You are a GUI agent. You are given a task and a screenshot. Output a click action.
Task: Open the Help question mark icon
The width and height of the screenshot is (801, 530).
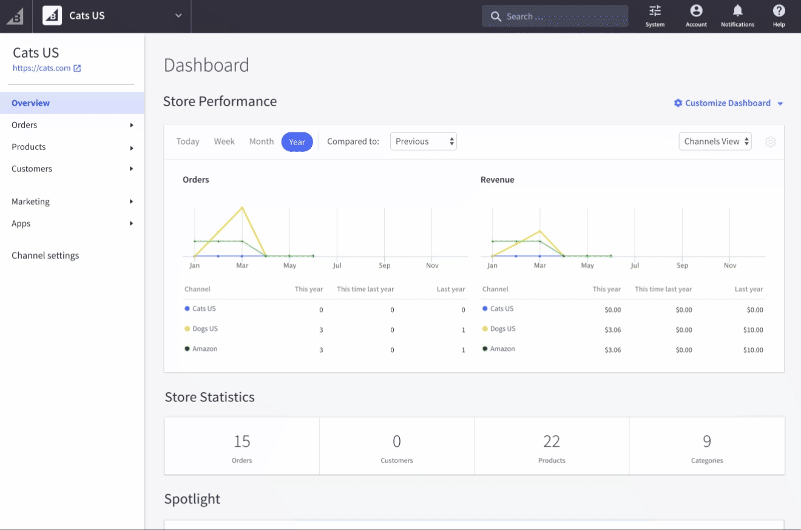[x=779, y=16]
